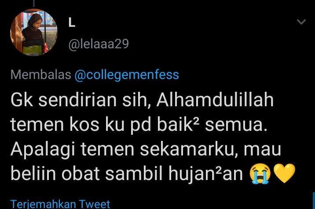Select the Membalas reply label
This screenshot has width=315, height=209.
pos(41,75)
